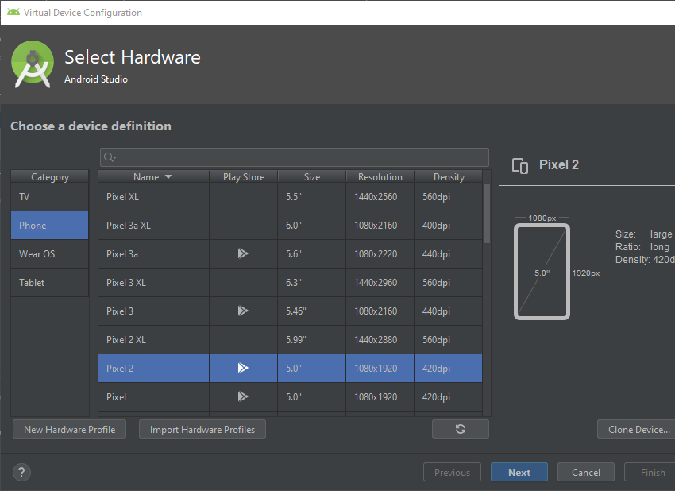Screen dimensions: 675x491
Task: Click the Category column header
Action: (x=50, y=176)
